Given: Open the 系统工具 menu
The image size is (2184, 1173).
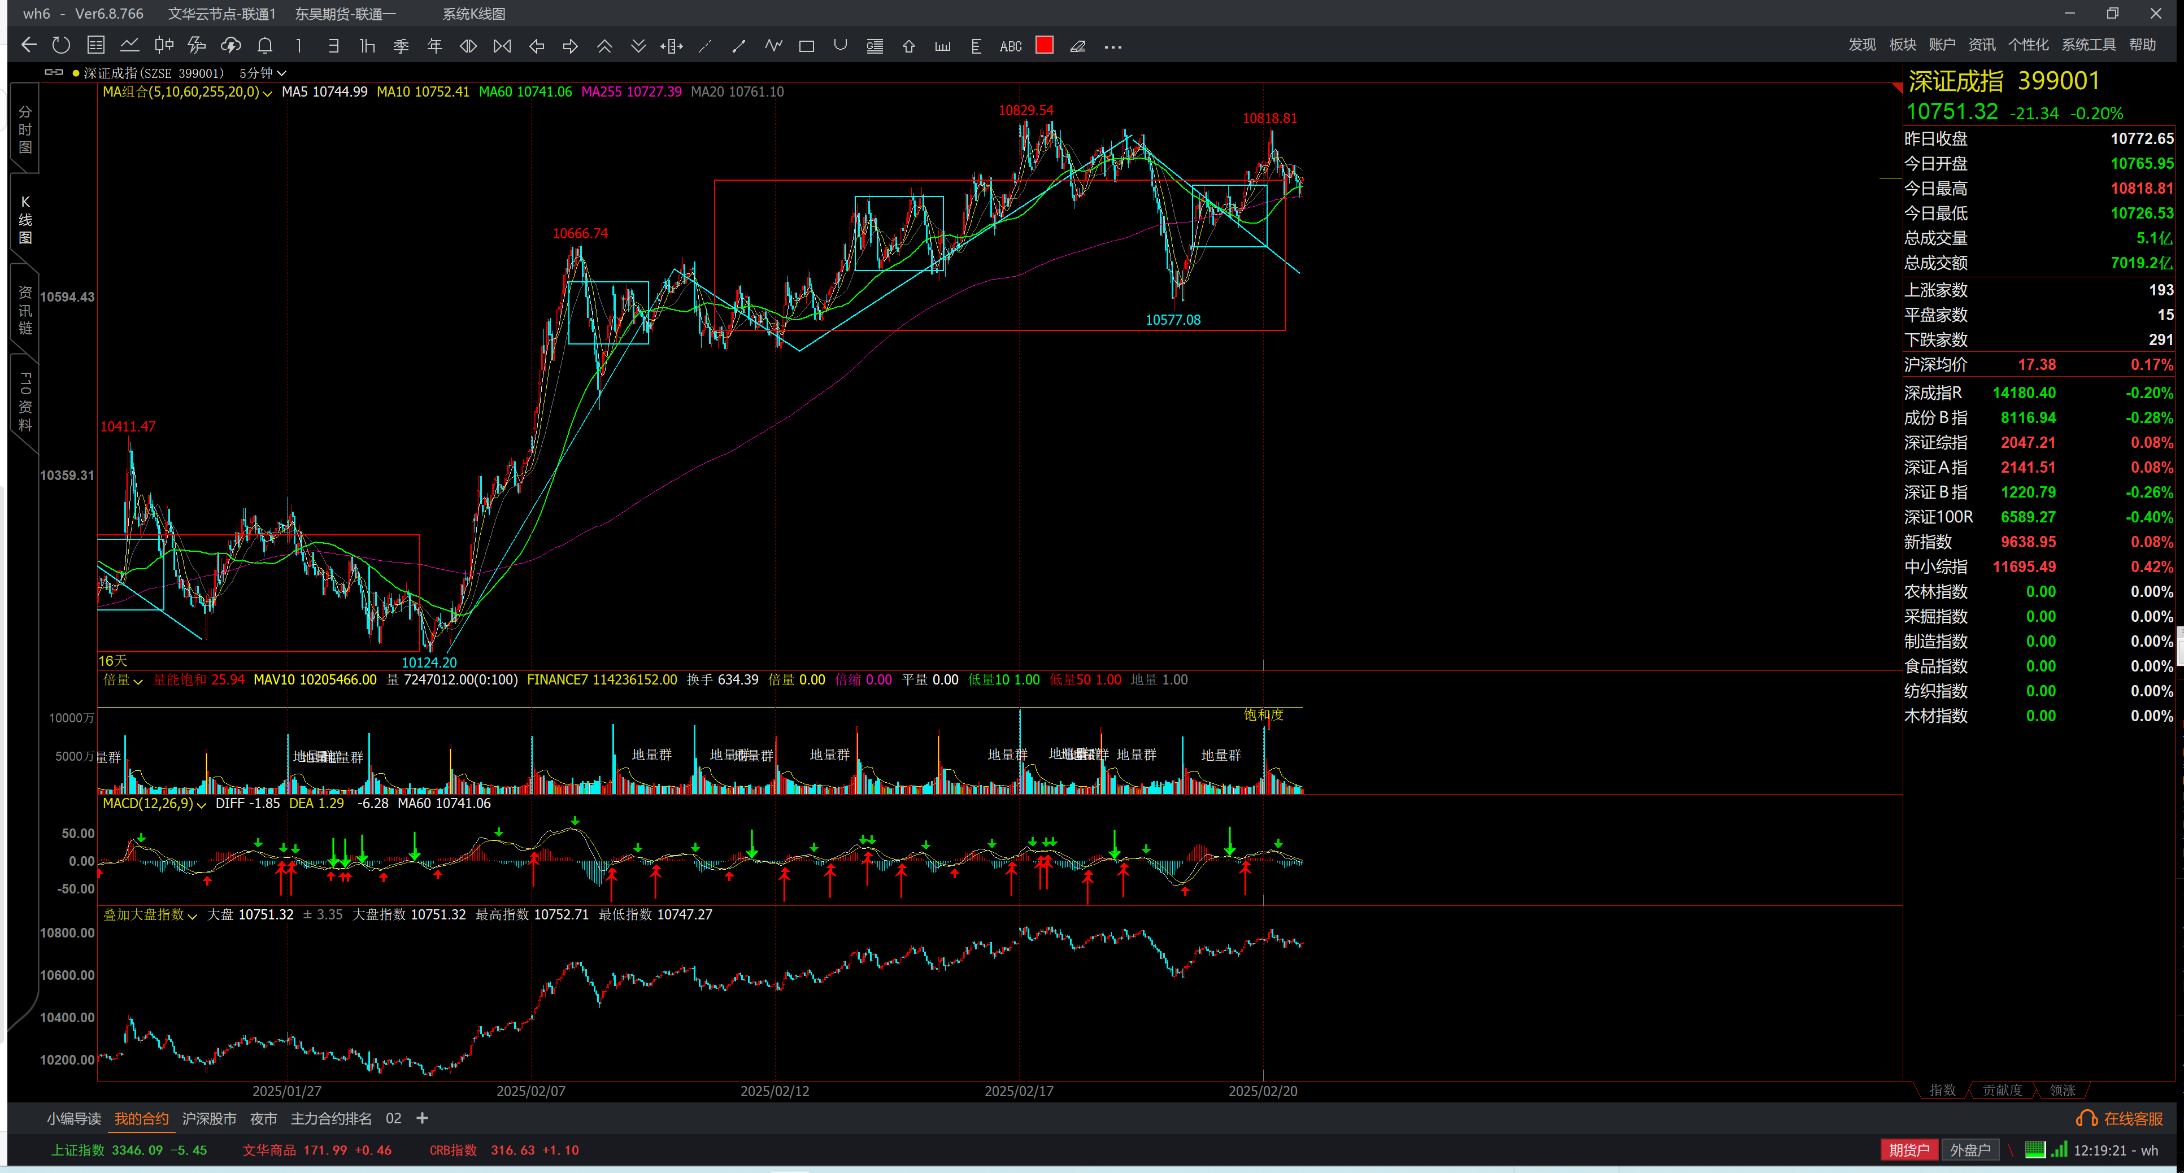Looking at the screenshot, I should [x=2088, y=44].
